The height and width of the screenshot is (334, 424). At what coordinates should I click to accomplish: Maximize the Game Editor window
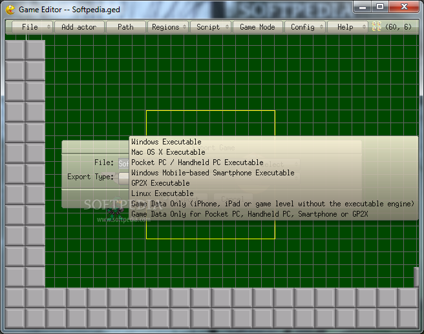[x=380, y=6]
